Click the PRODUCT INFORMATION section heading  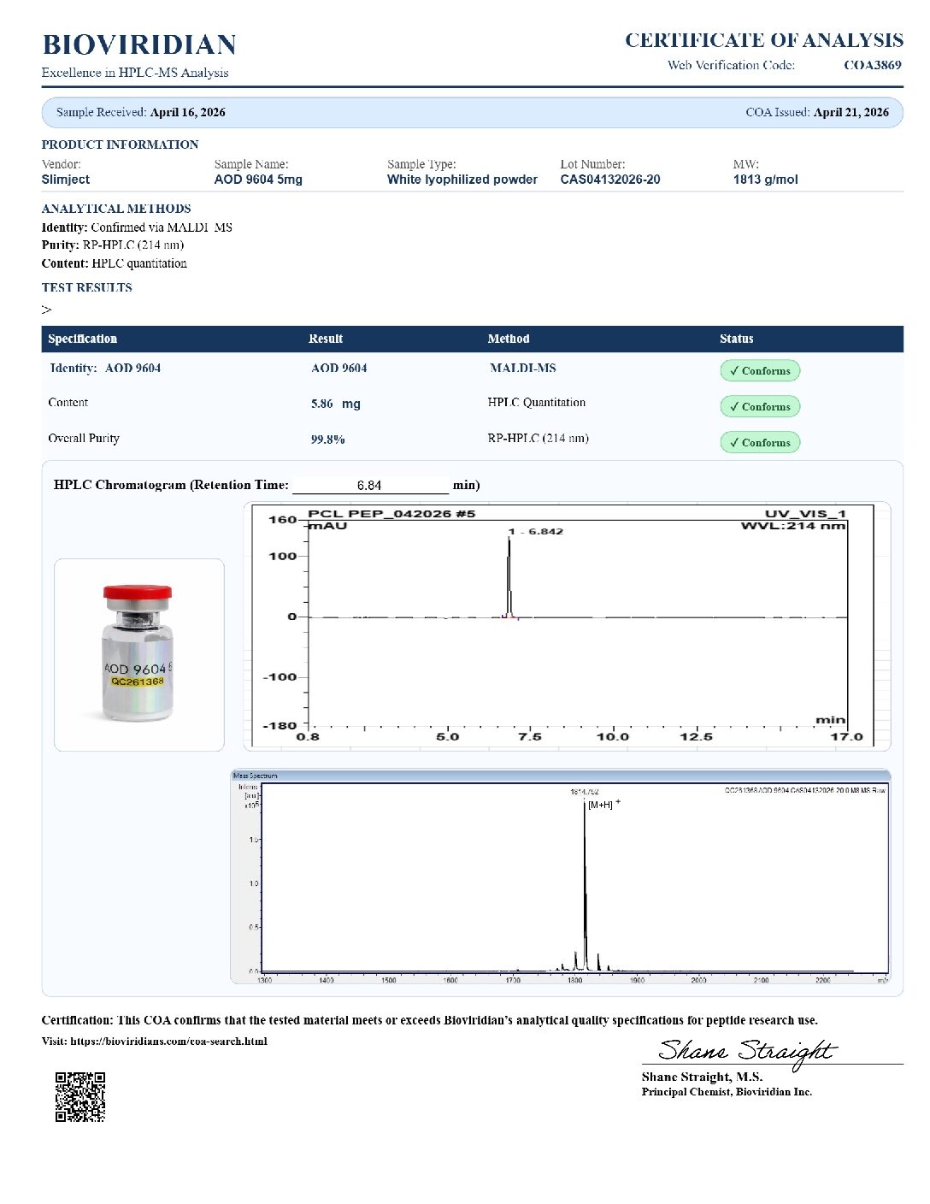click(x=120, y=145)
